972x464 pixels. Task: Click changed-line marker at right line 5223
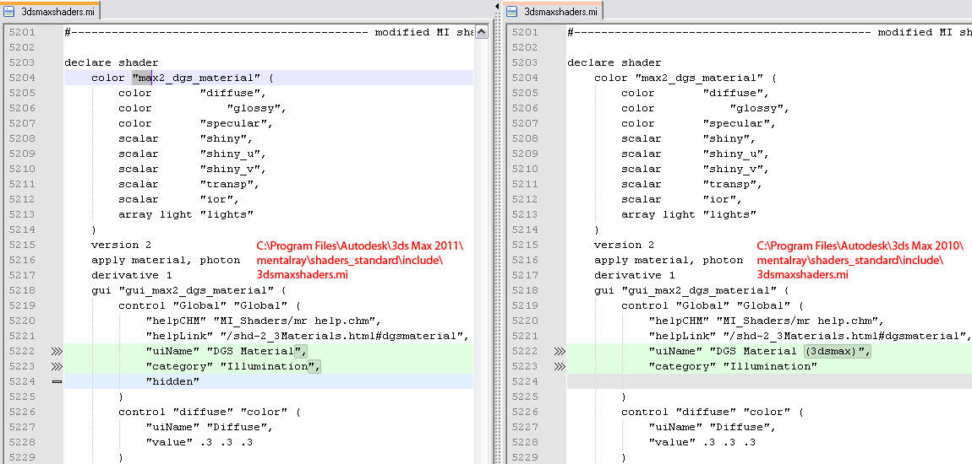point(560,366)
